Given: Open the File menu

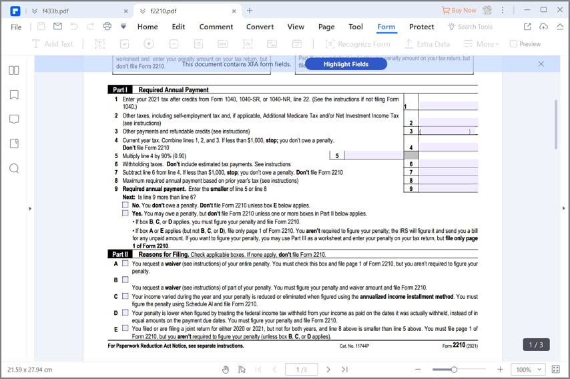Looking at the screenshot, I should [x=16, y=27].
